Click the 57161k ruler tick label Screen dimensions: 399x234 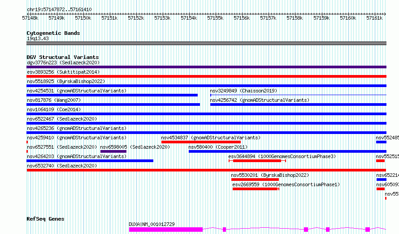click(374, 18)
